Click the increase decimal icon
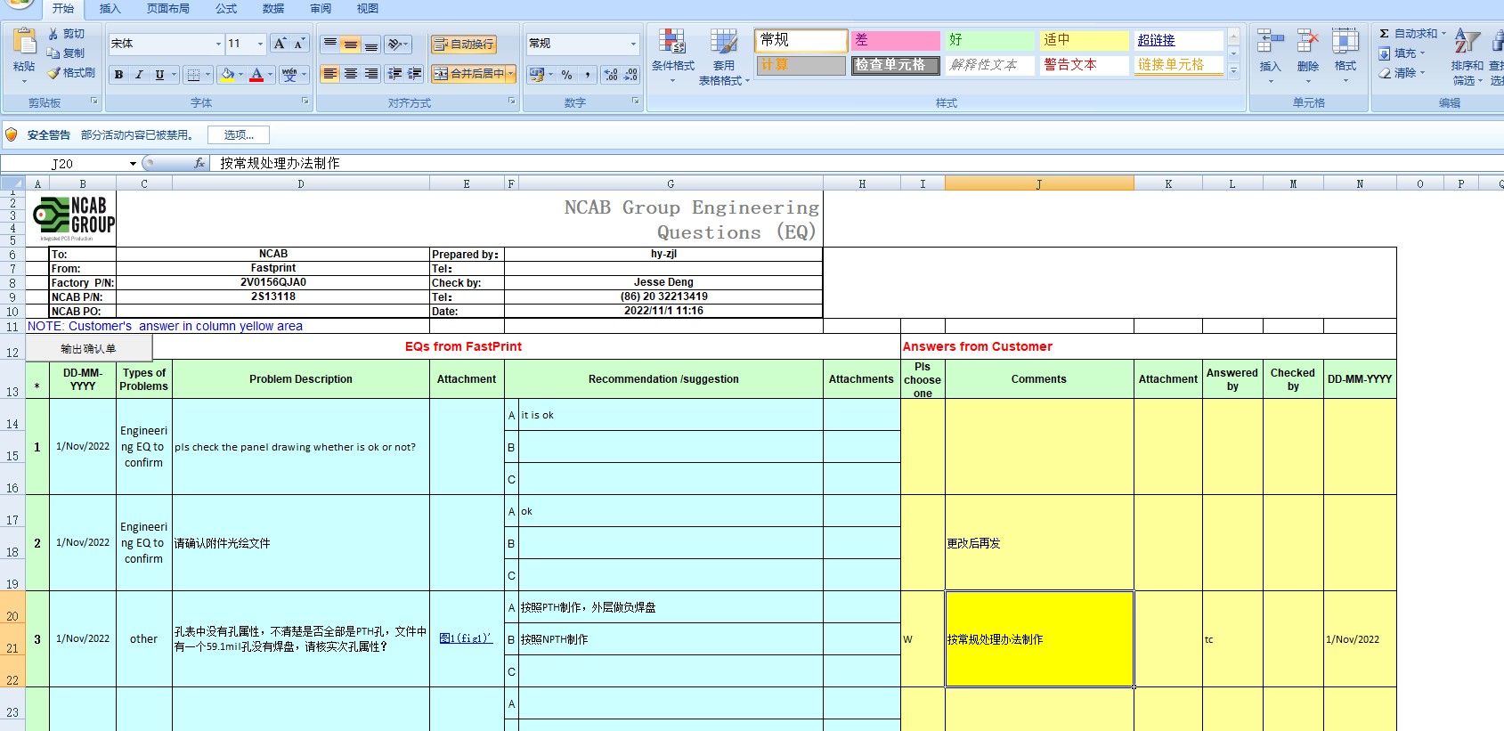 (611, 75)
